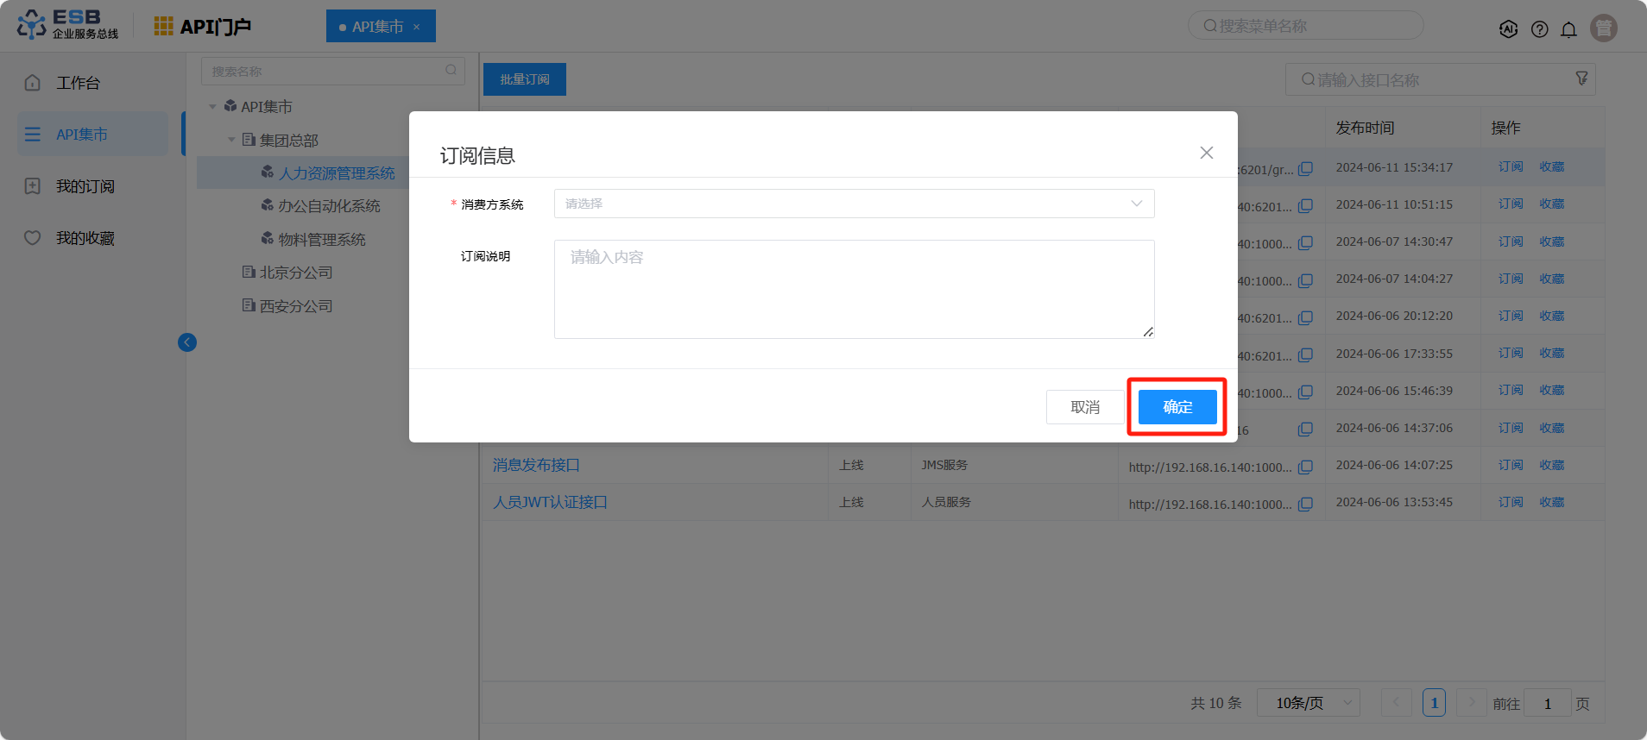This screenshot has height=740, width=1647.
Task: Click the API门户 grid icon
Action: pos(163,26)
